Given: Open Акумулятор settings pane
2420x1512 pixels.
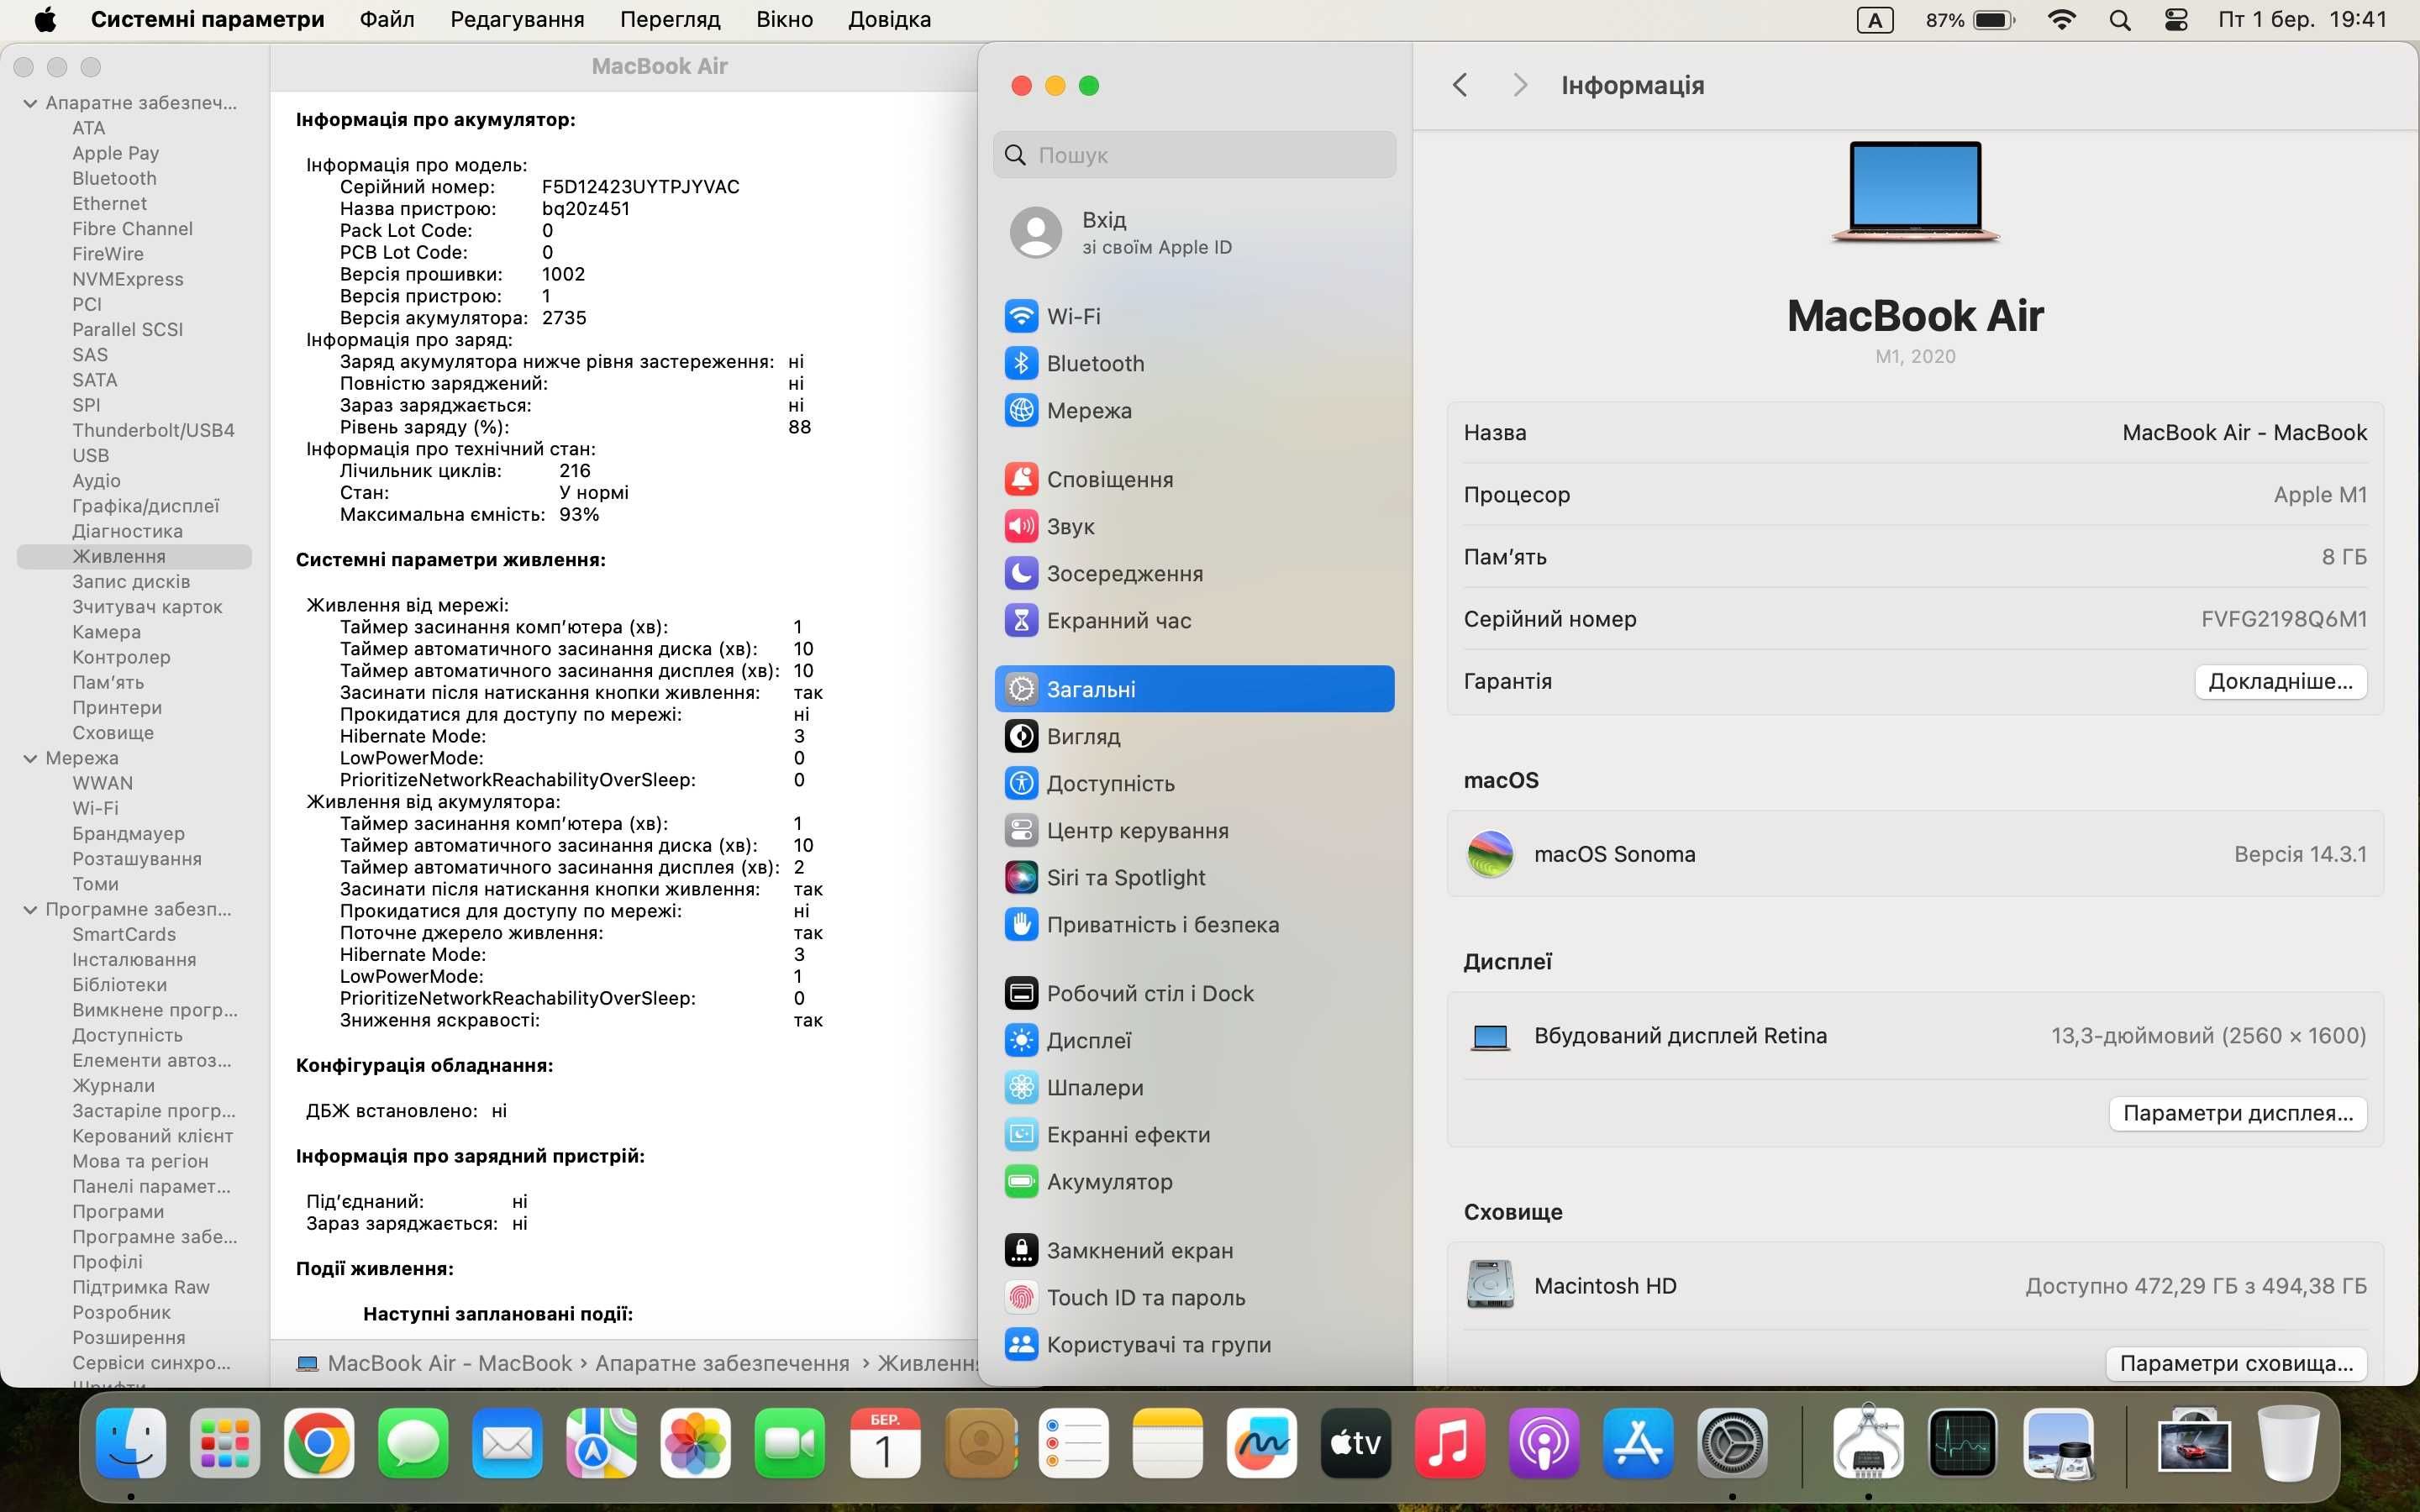Looking at the screenshot, I should tap(1194, 1181).
